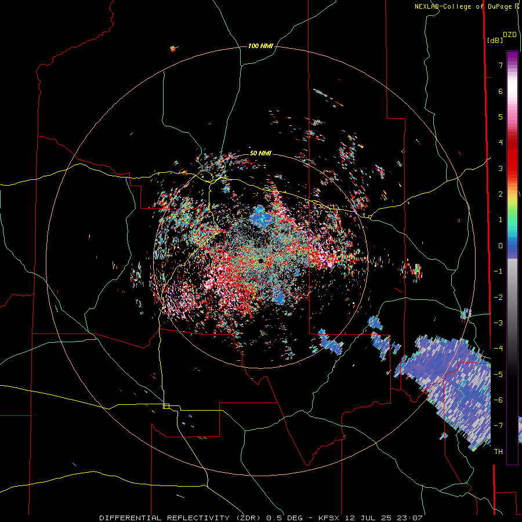The height and width of the screenshot is (522, 522).
Task: Pick the purple top of the color bar
Action: (x=512, y=57)
